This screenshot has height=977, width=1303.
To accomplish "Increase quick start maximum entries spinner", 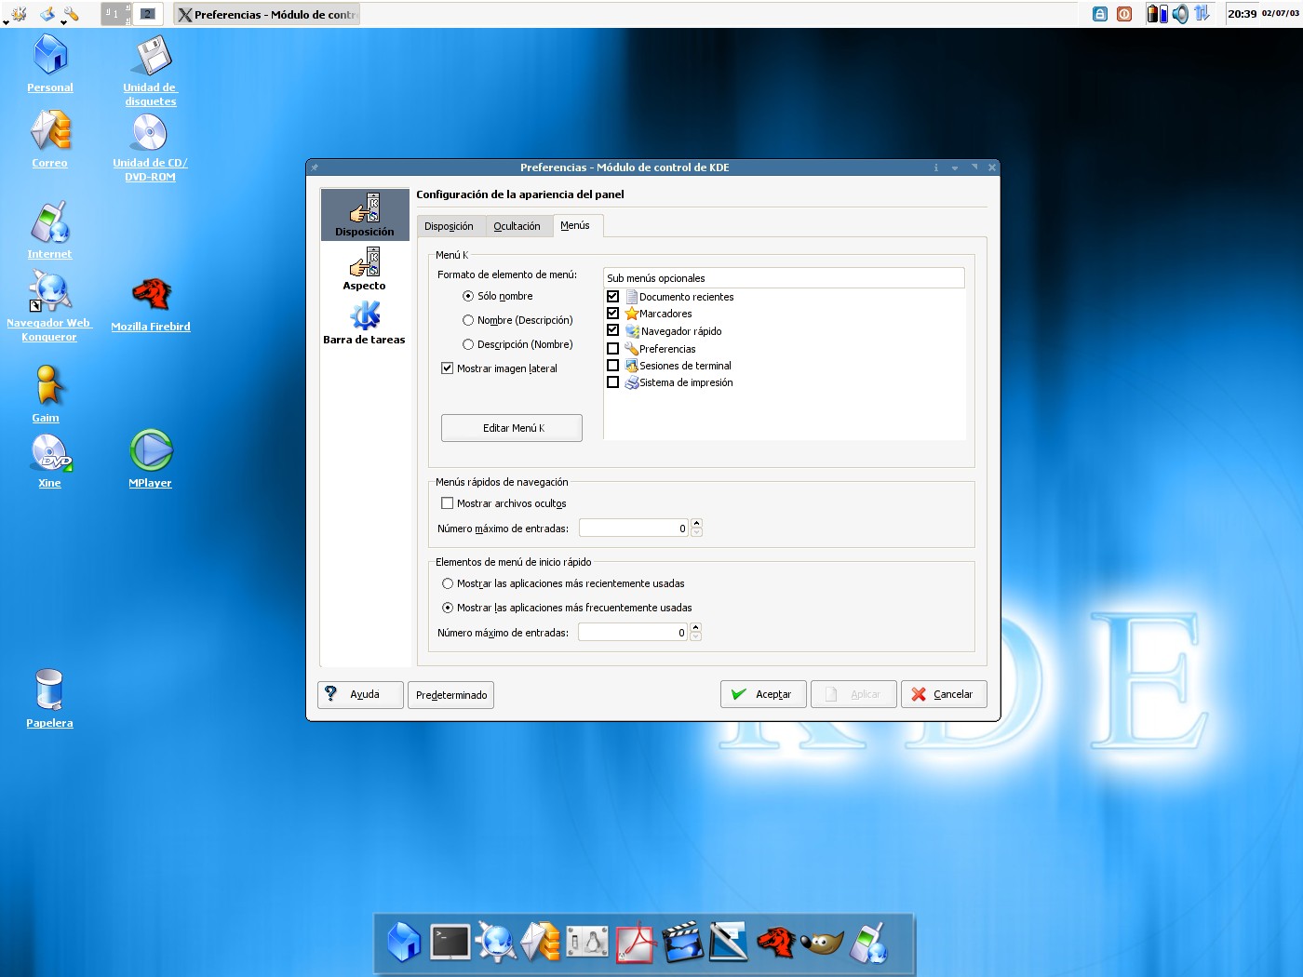I will [696, 628].
